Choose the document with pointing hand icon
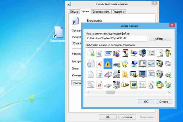The width and height of the screenshot is (183, 122). 151,85
